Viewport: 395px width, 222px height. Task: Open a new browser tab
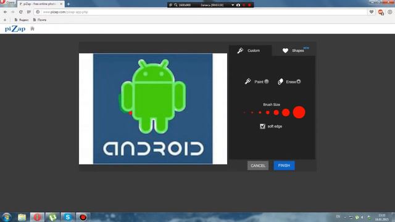(69, 4)
